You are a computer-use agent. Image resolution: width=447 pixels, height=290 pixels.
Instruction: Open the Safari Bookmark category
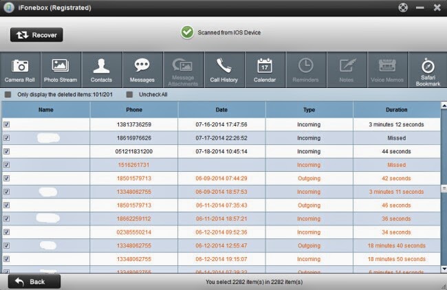(x=428, y=70)
